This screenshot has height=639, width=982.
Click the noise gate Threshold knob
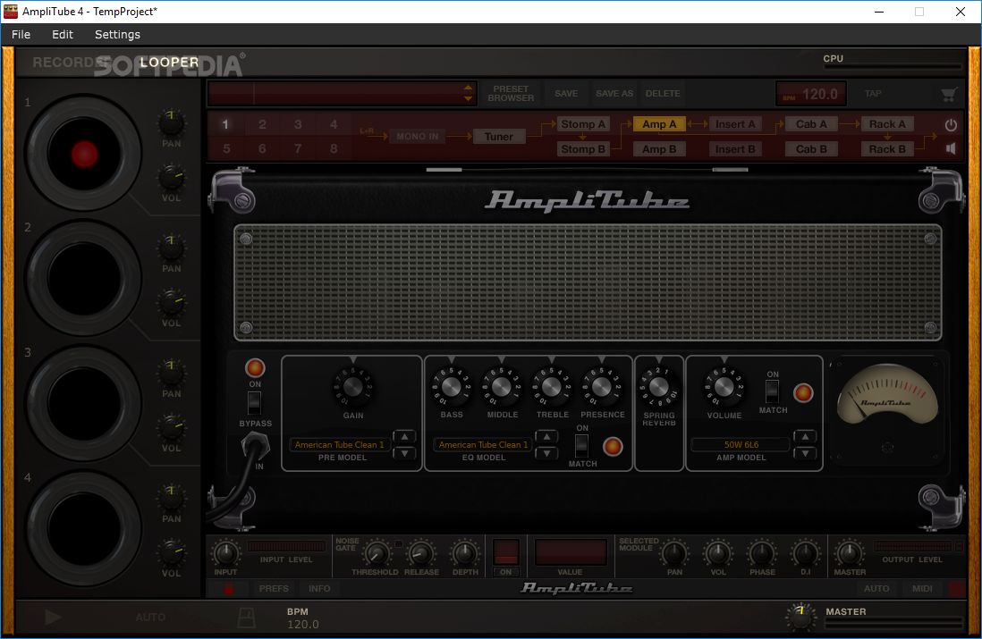tap(376, 554)
